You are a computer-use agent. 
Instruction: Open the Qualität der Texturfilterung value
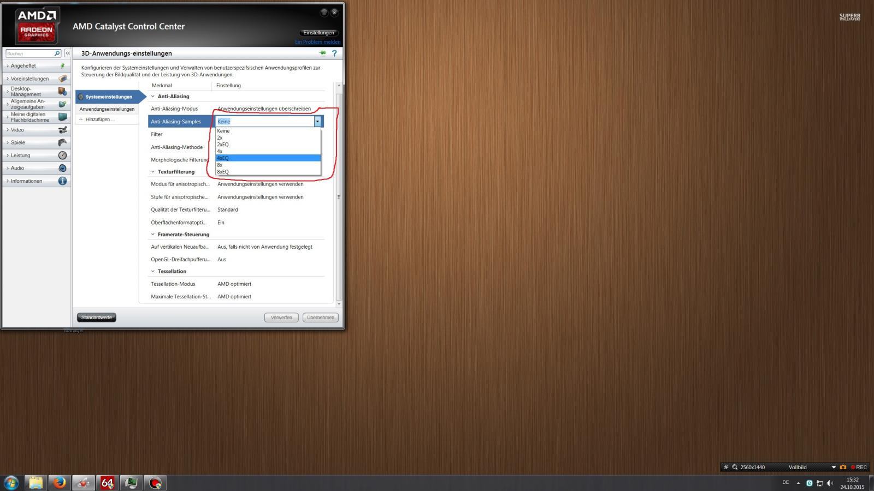click(227, 209)
